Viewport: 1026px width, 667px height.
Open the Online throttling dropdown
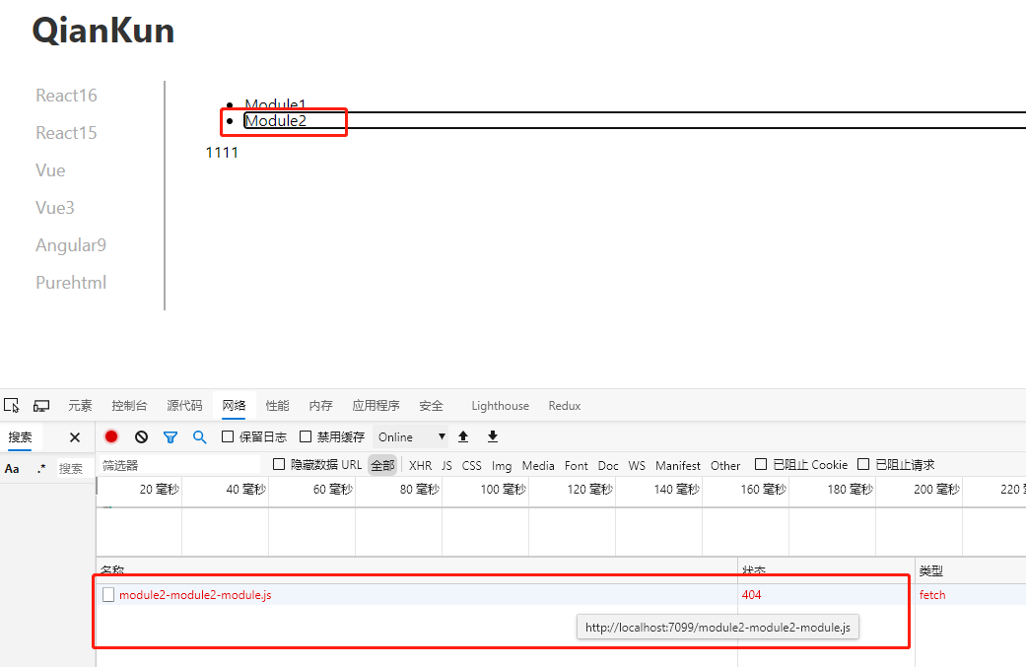(410, 436)
